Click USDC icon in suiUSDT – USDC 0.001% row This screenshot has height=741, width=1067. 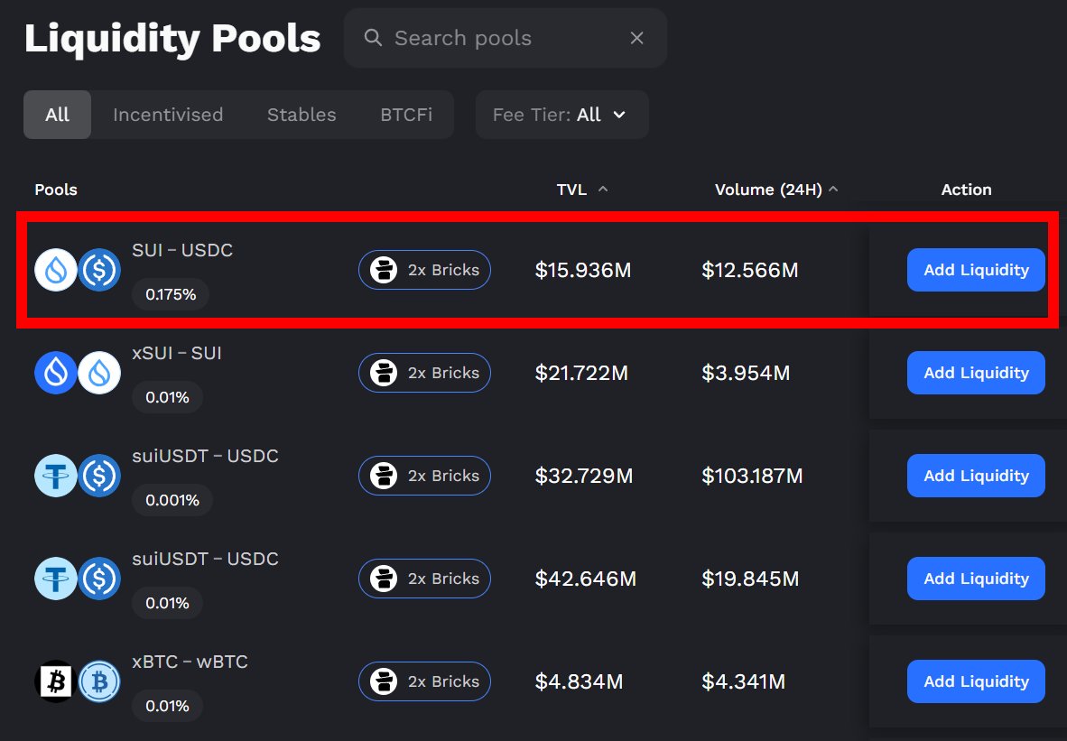click(99, 476)
